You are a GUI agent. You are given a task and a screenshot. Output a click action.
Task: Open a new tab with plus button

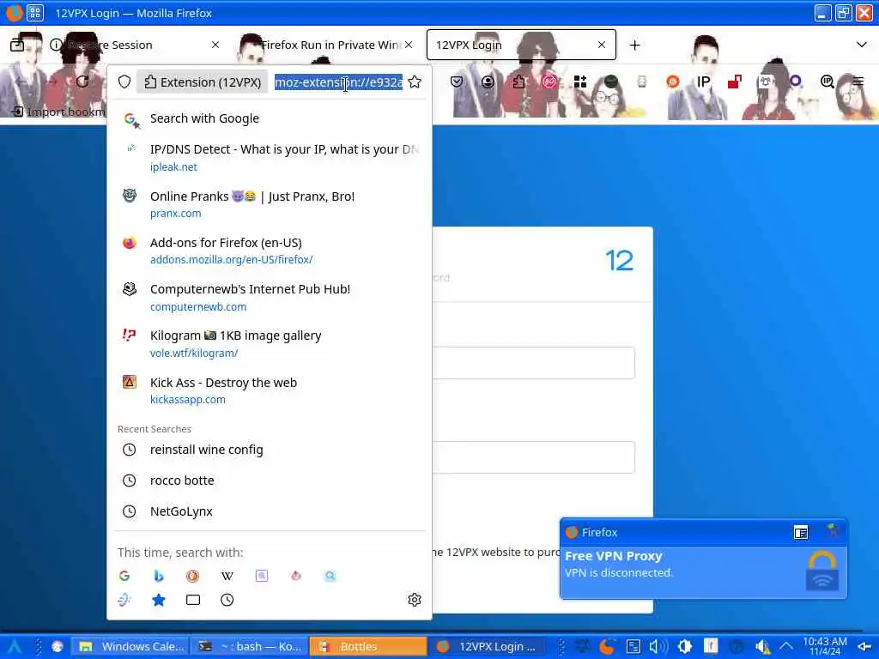tap(634, 45)
